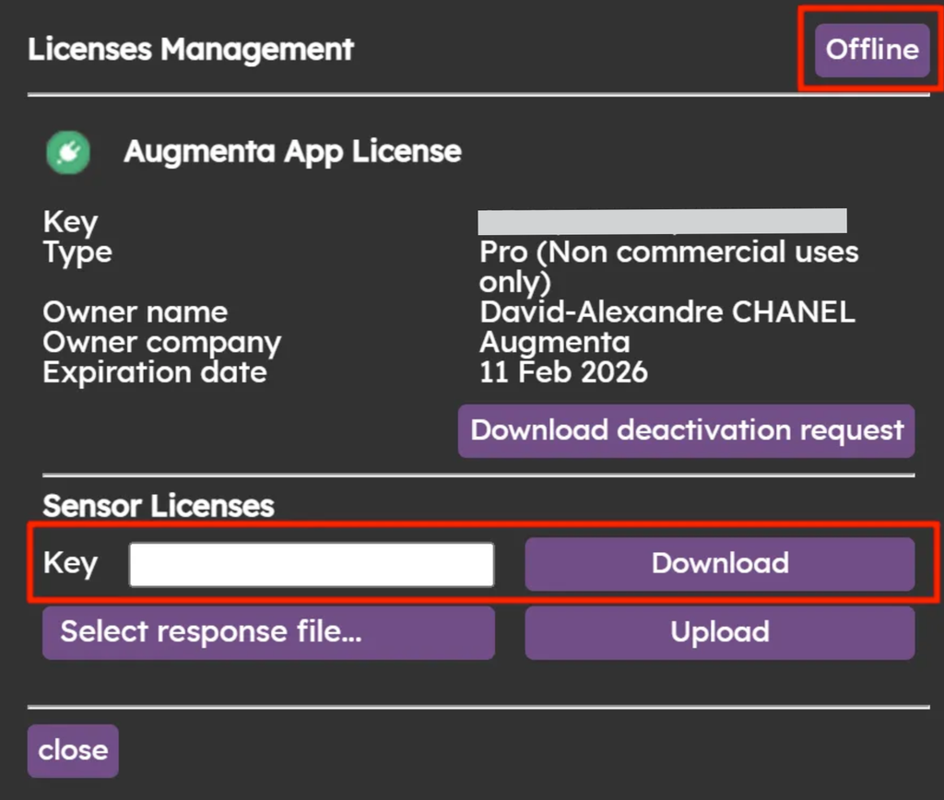Click the Owner company field label
The height and width of the screenshot is (800, 944).
click(161, 342)
